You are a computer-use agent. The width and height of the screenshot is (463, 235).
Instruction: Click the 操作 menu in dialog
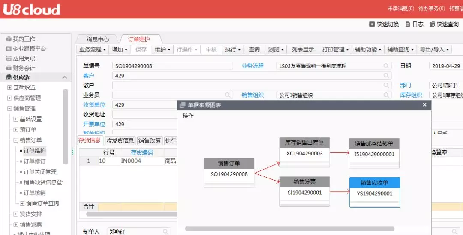point(188,116)
